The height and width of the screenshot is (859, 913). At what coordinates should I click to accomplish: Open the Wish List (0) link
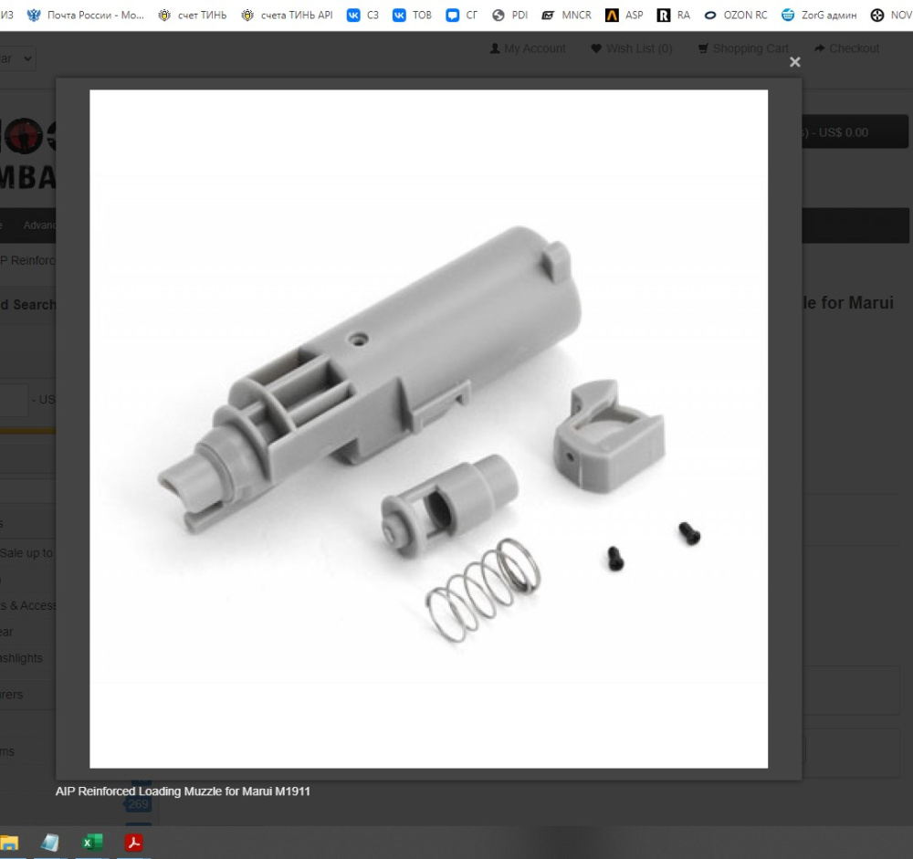[x=631, y=48]
